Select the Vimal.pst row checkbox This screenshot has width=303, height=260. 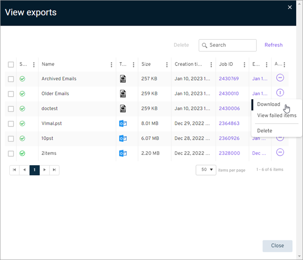point(11,124)
